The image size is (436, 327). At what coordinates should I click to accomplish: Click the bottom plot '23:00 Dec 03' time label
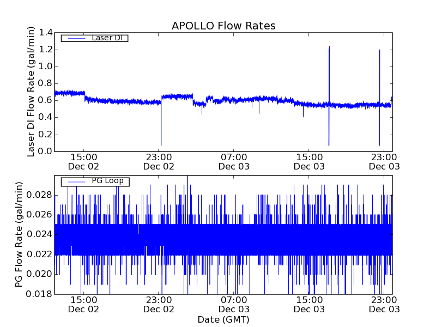pyautogui.click(x=384, y=305)
